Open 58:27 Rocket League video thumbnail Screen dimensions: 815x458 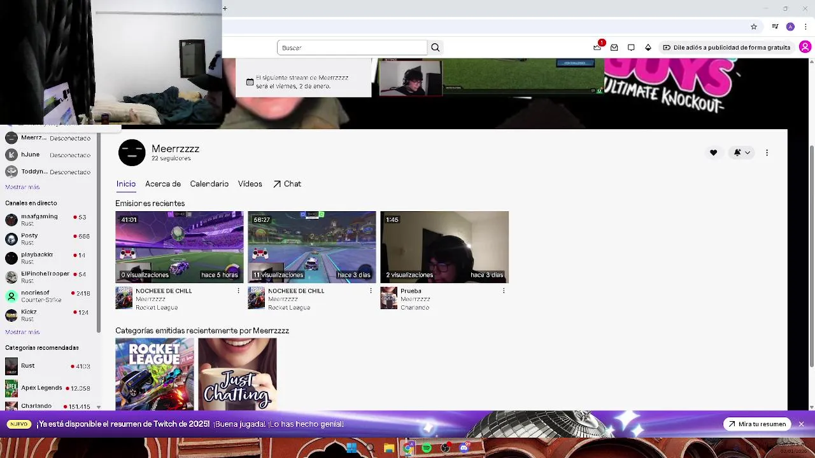pos(312,247)
